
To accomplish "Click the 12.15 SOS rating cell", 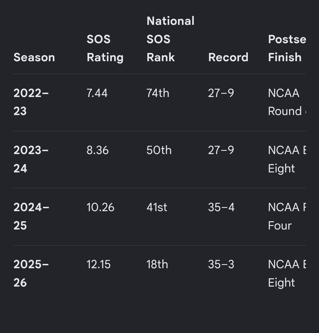I will point(98,264).
